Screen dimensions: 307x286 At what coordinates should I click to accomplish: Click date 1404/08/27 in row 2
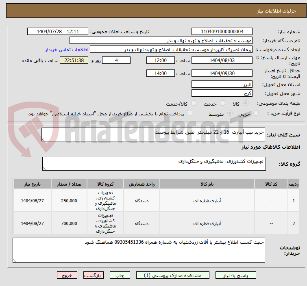pyautogui.click(x=32, y=223)
